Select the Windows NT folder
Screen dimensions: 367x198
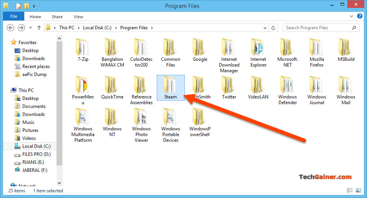point(112,122)
